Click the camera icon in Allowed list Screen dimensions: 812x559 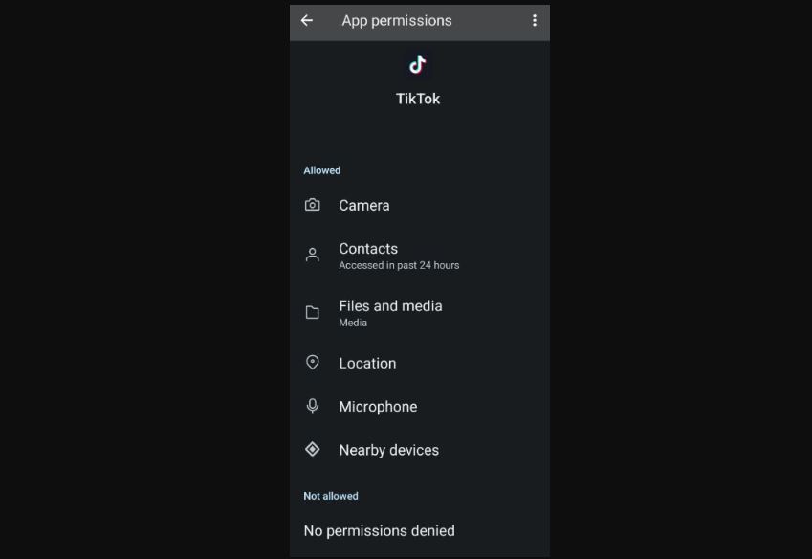click(x=312, y=205)
